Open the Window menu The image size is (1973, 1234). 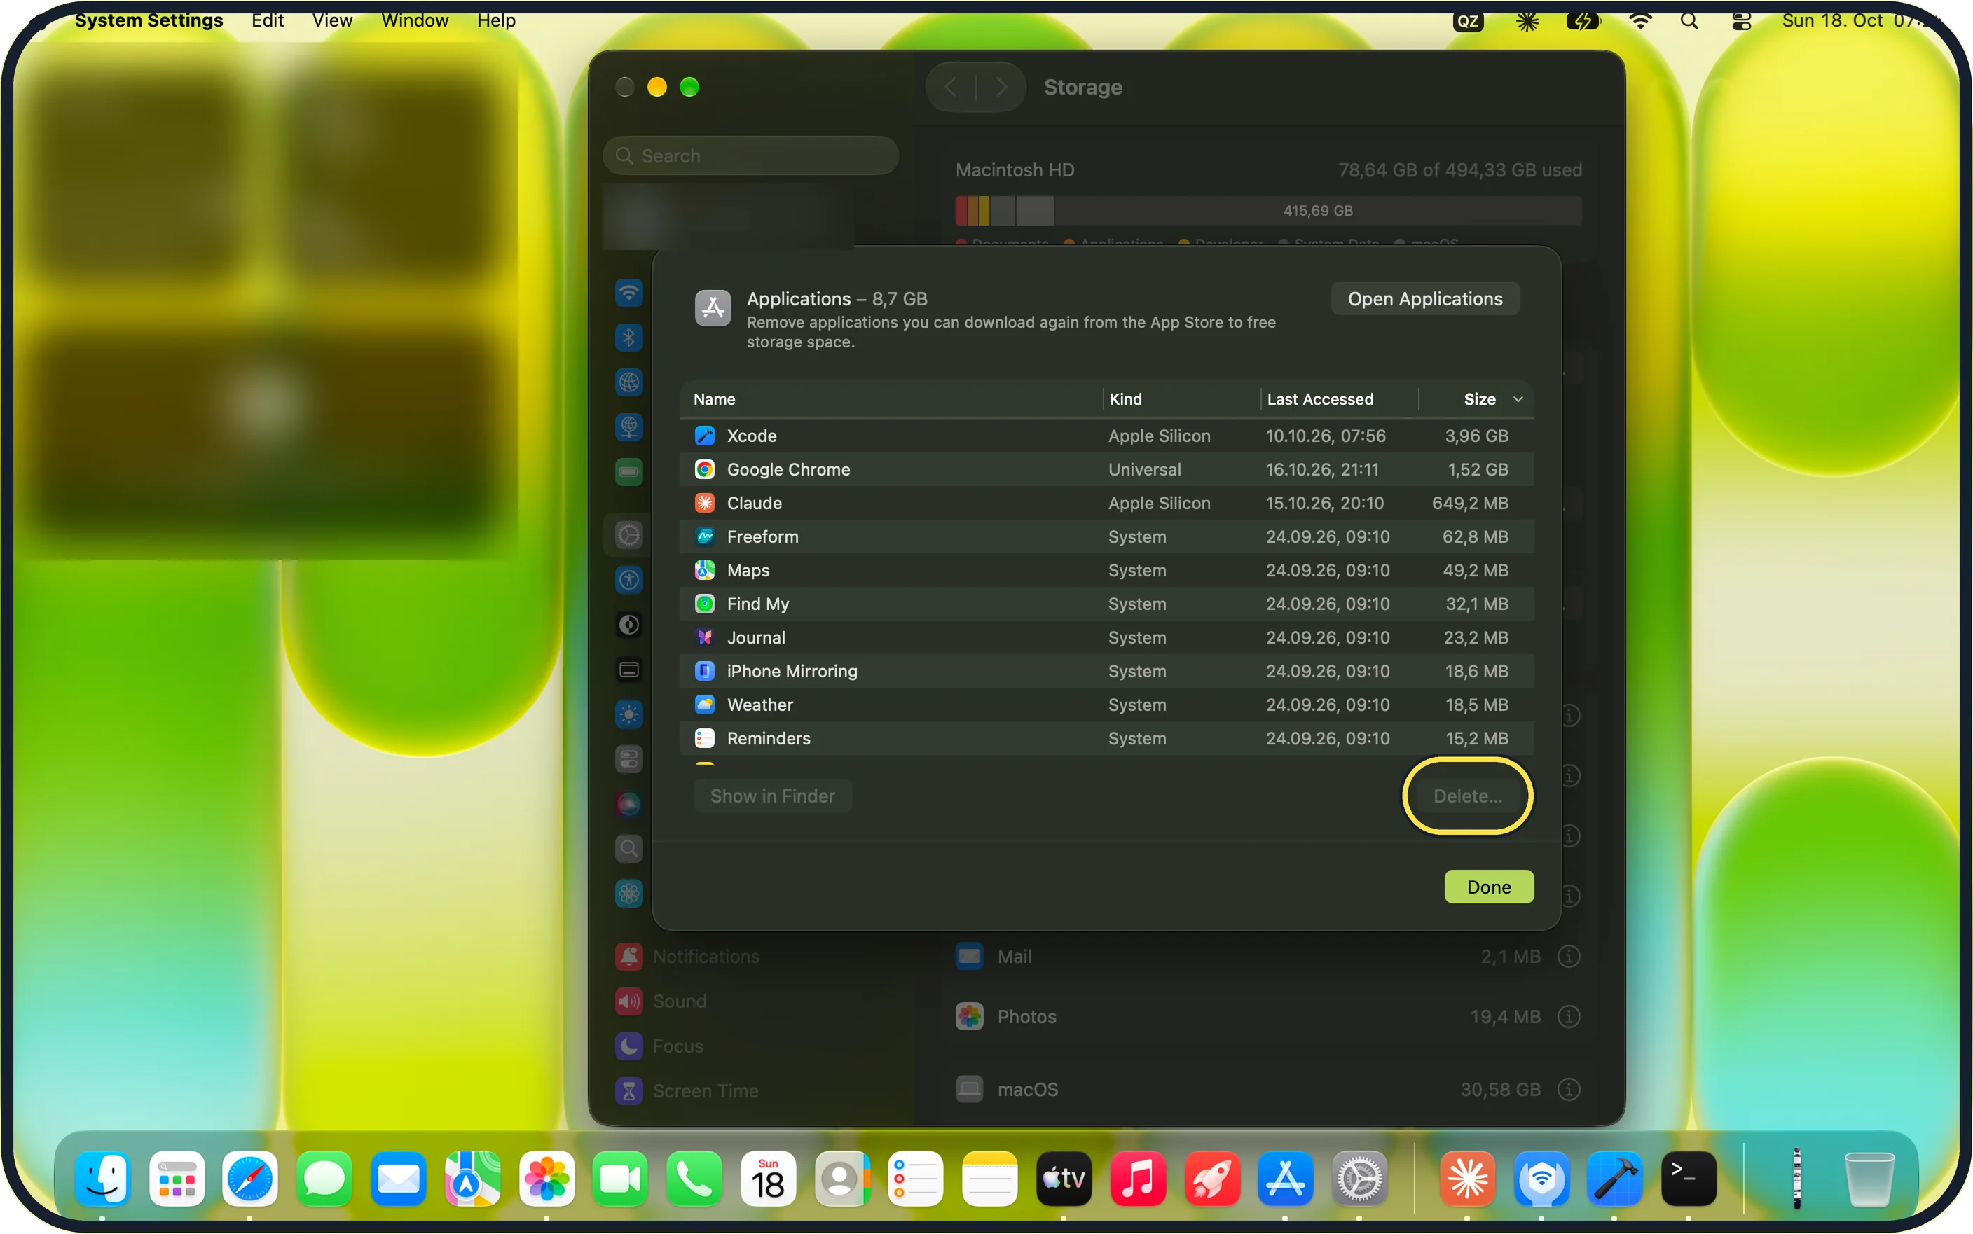[x=415, y=20]
